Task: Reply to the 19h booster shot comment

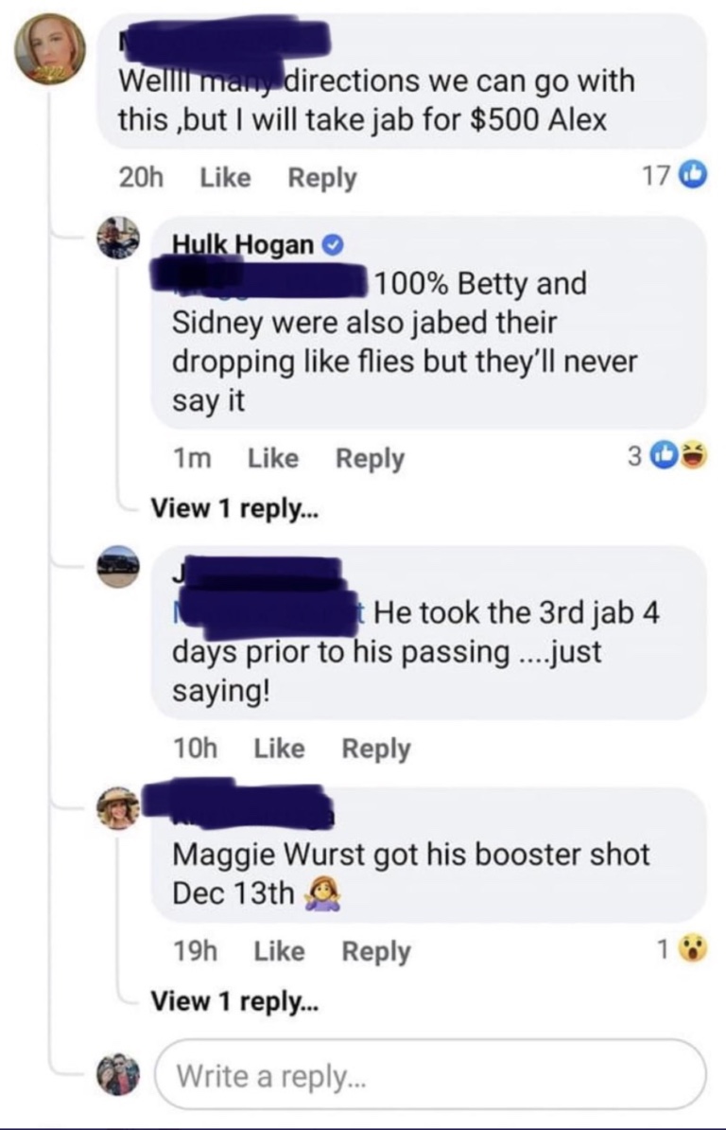Action: (376, 951)
